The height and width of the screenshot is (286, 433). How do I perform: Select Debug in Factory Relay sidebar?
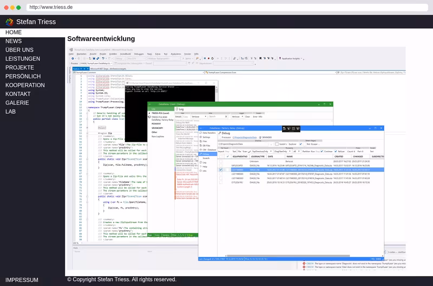point(208,154)
